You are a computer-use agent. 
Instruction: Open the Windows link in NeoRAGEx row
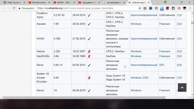point(136,56)
